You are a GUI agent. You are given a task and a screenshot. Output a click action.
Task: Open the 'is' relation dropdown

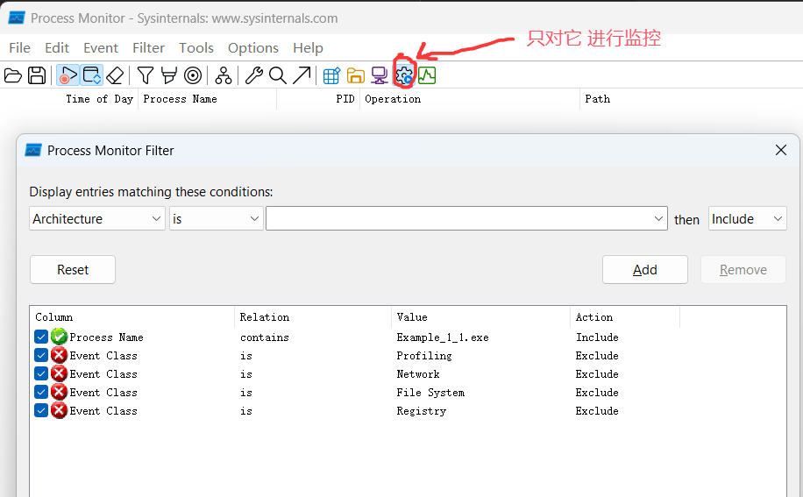(216, 219)
